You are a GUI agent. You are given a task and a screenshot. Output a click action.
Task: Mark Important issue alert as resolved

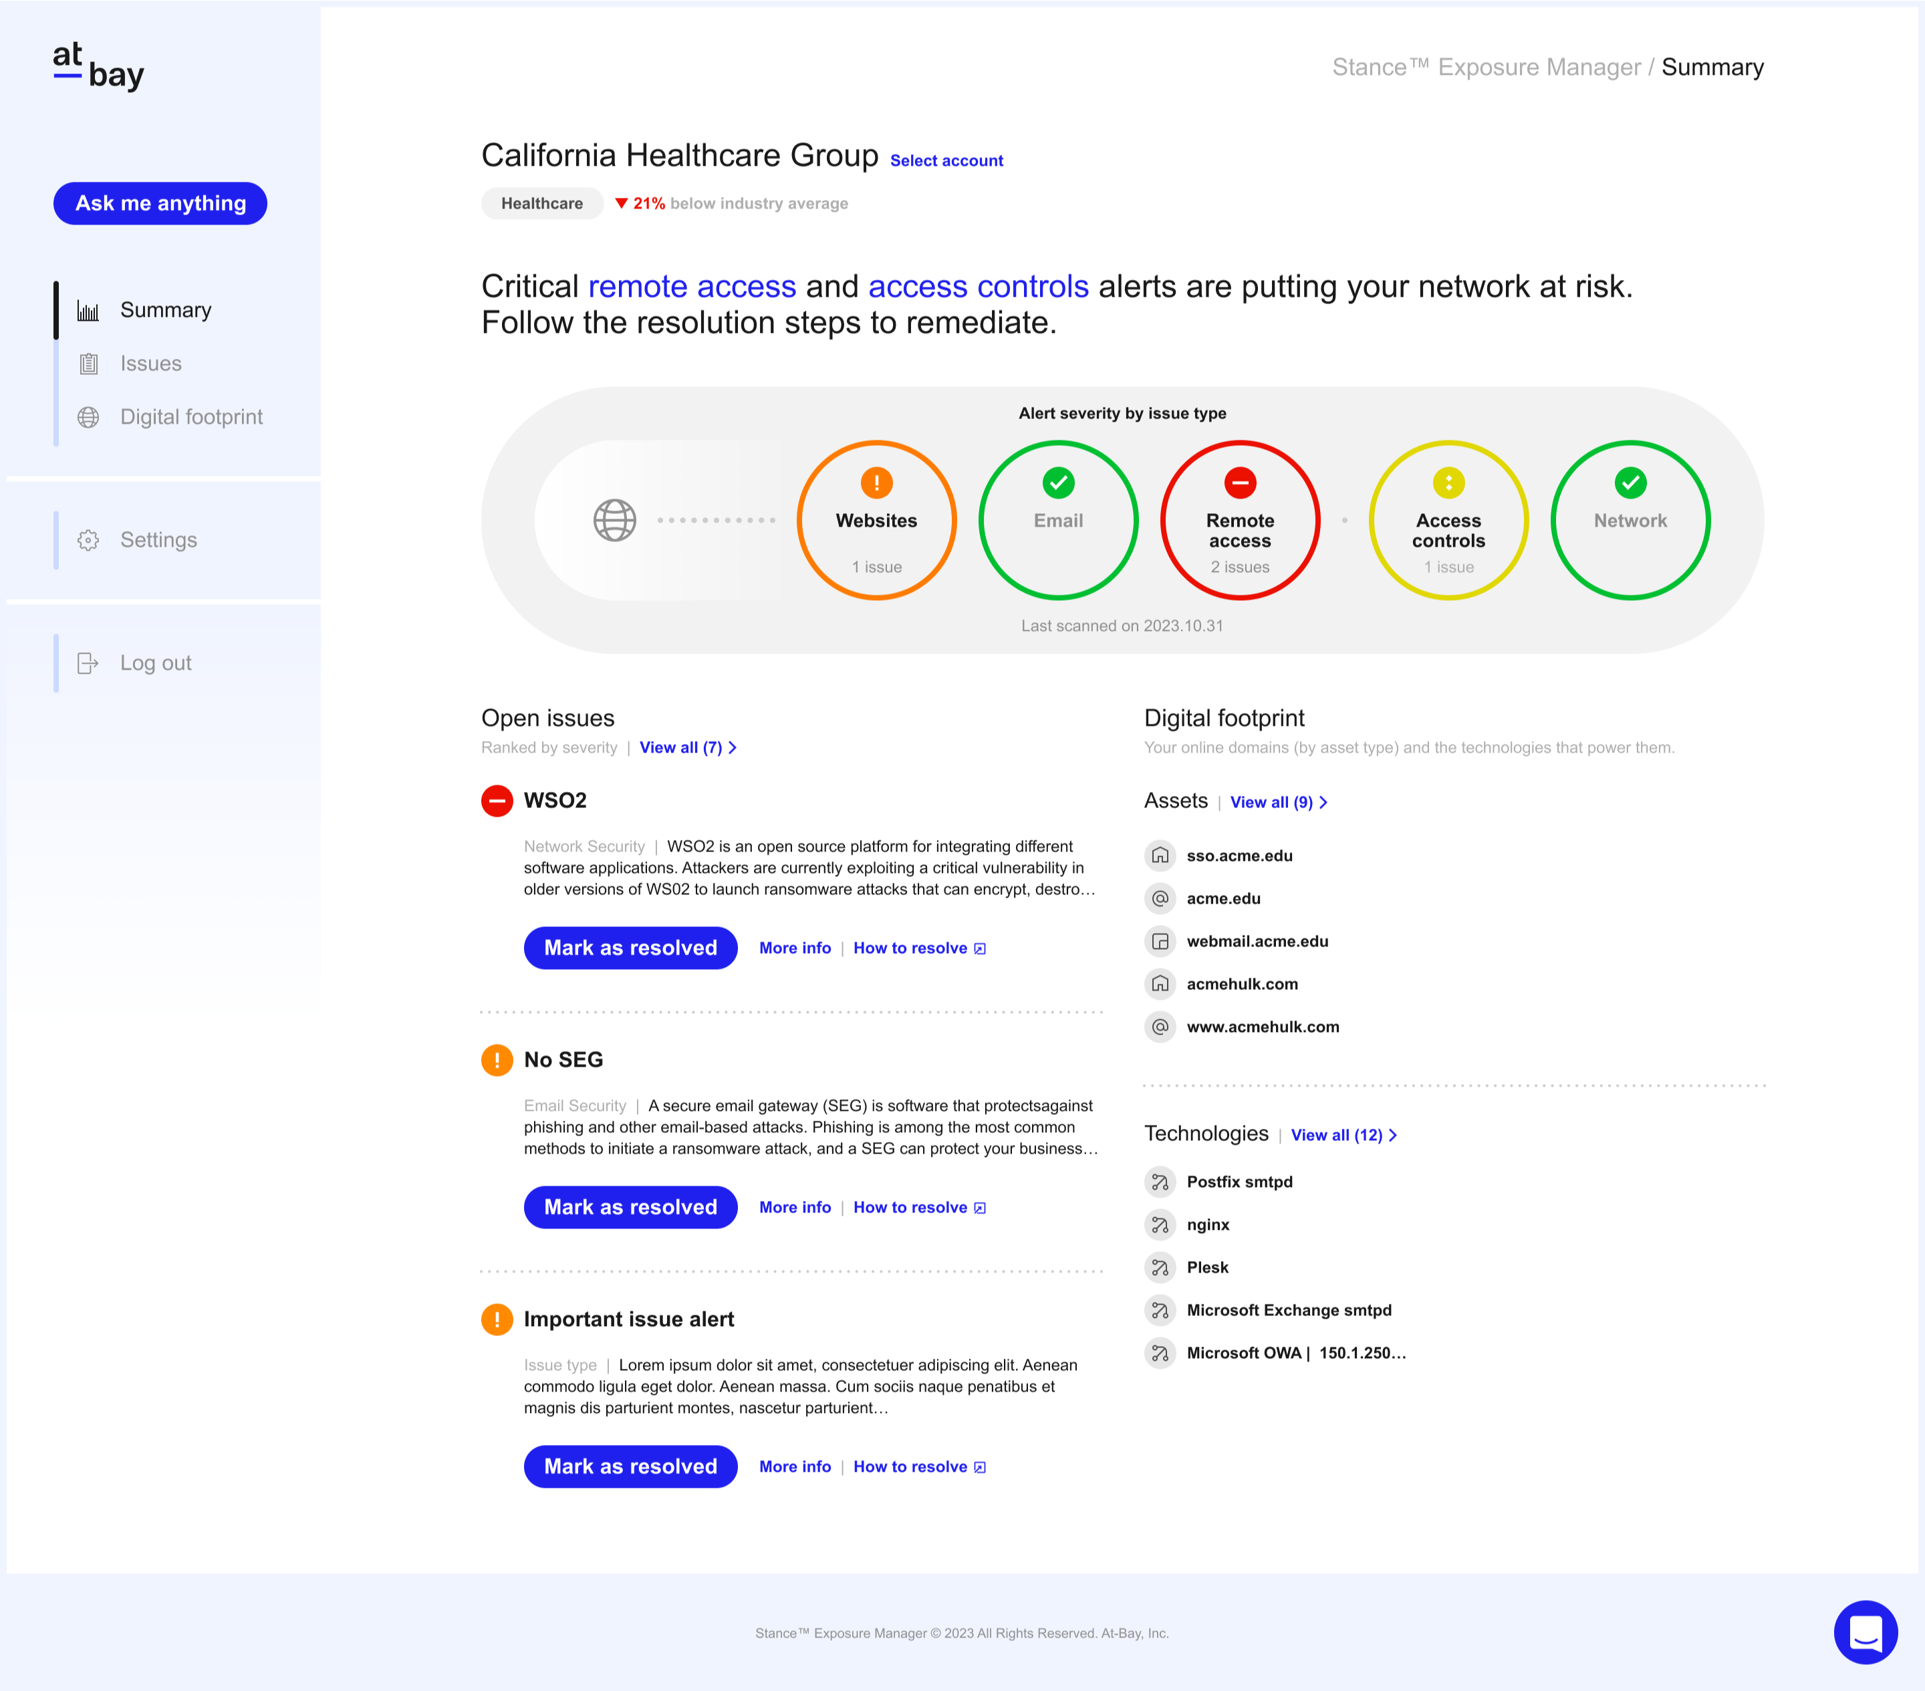[x=630, y=1467]
